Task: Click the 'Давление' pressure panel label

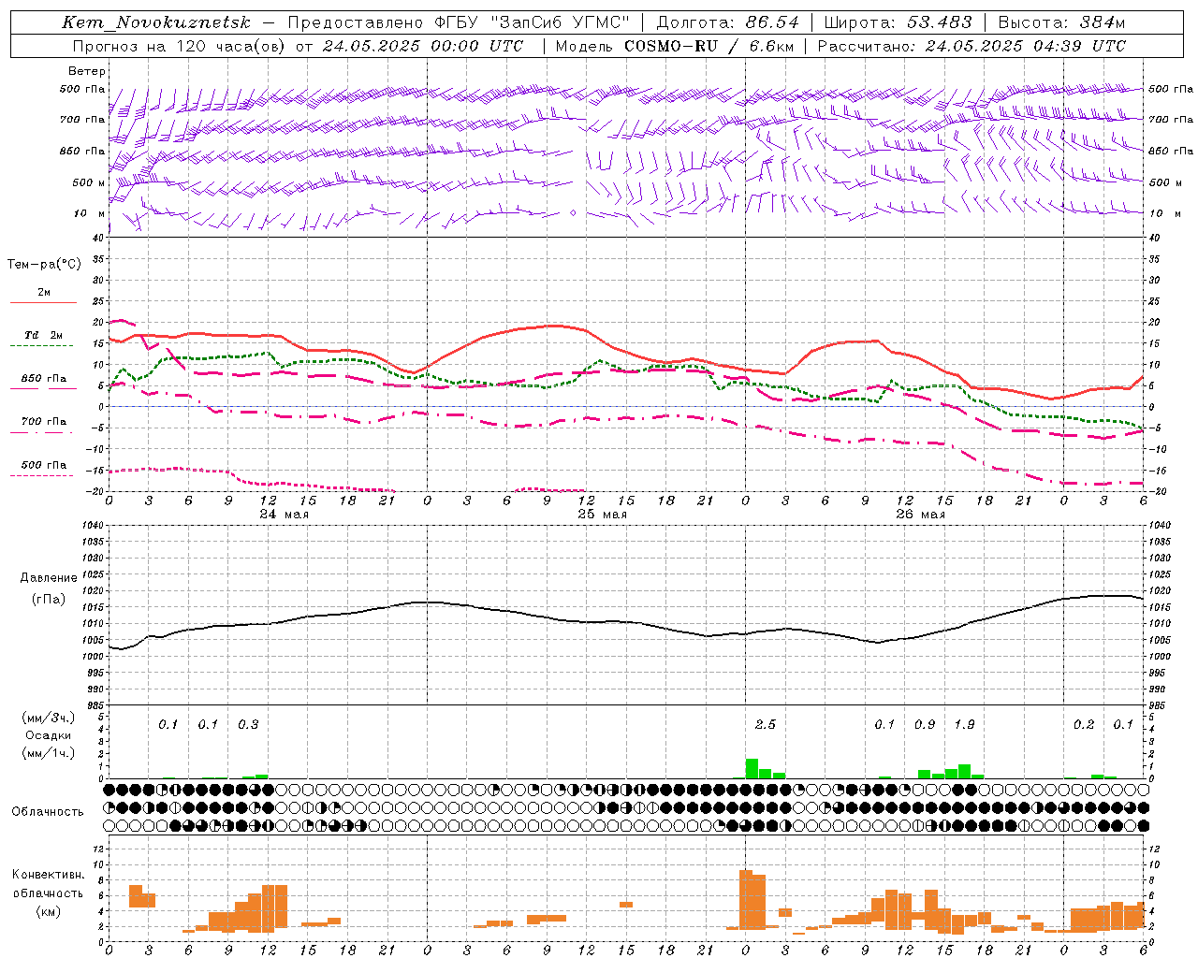Action: coord(49,578)
